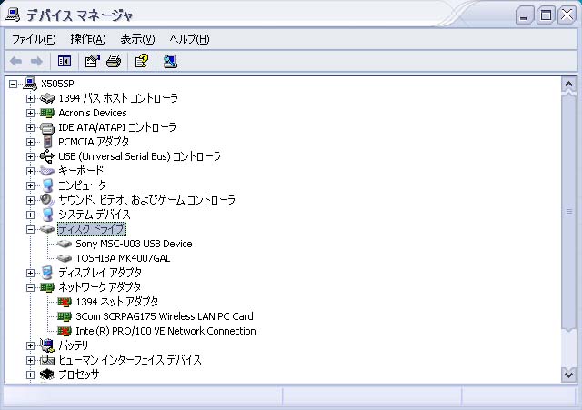Expand the プロセッサ node

pyautogui.click(x=30, y=375)
